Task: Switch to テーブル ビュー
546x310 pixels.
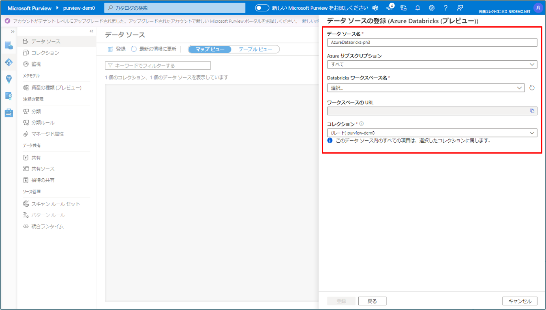Action: click(x=255, y=49)
